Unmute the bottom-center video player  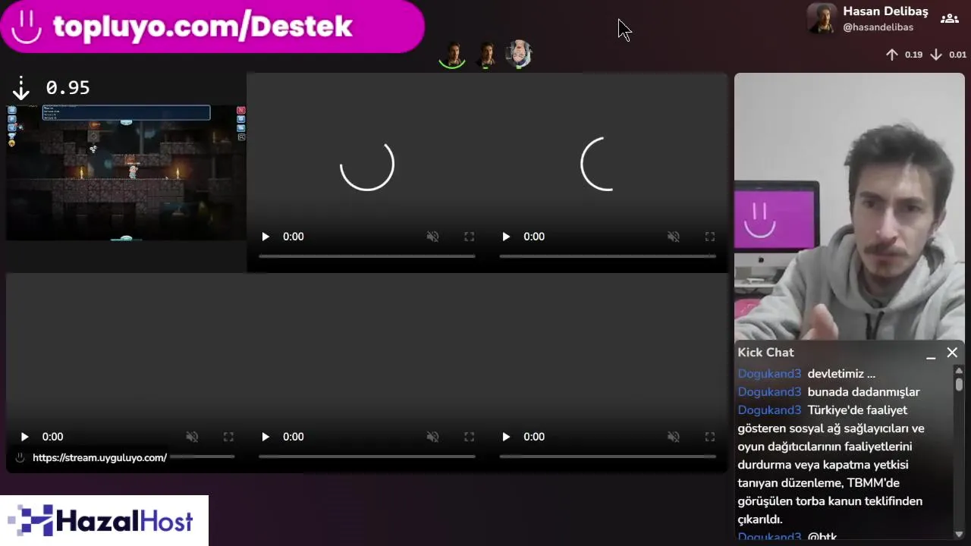[x=432, y=437]
